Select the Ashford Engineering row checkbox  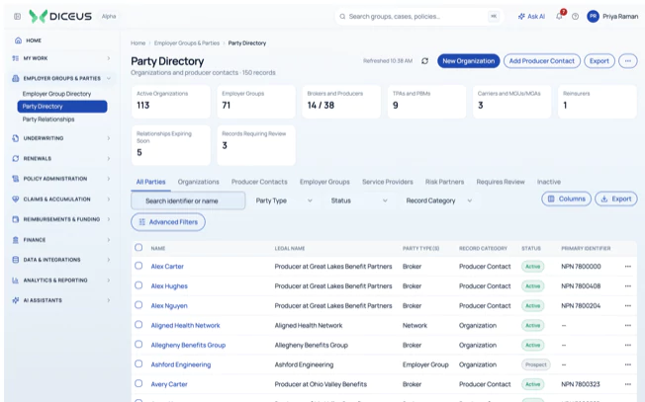coord(138,363)
